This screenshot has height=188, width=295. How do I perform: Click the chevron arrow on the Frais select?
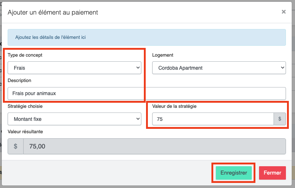[x=138, y=68]
